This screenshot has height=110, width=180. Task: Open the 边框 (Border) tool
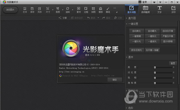tap(86, 10)
